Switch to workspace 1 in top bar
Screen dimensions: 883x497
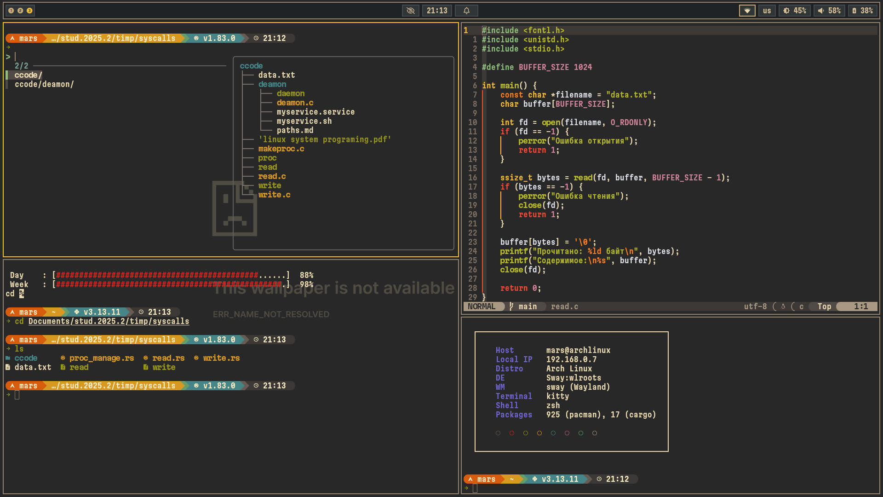pos(11,11)
